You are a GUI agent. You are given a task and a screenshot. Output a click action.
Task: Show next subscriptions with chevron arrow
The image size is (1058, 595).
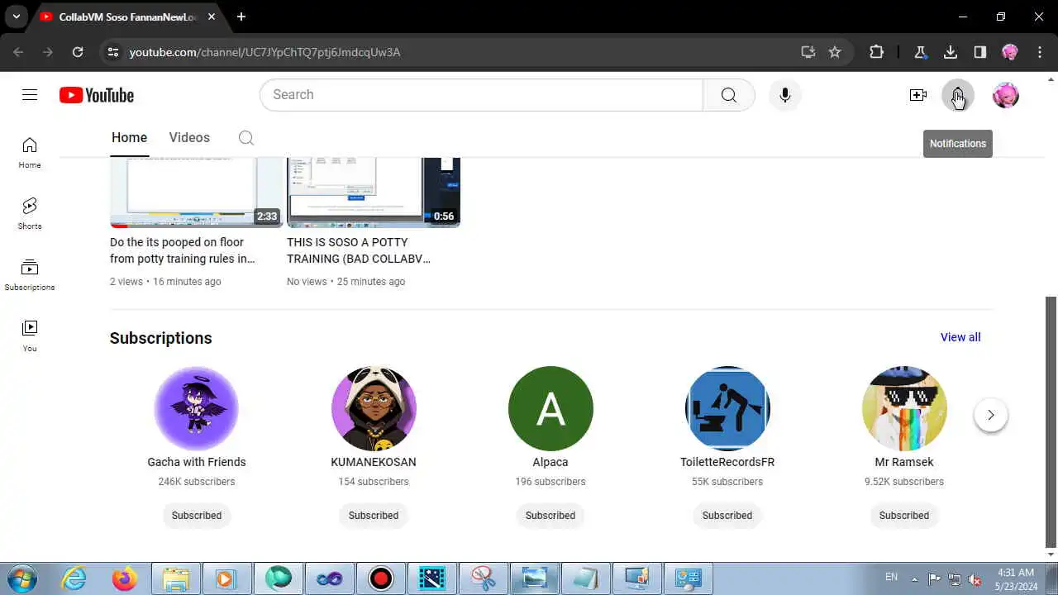point(990,415)
